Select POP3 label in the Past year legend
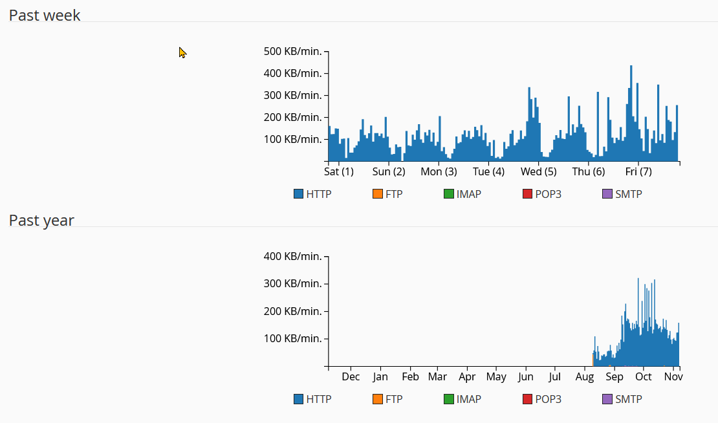718x423 pixels. click(x=548, y=399)
